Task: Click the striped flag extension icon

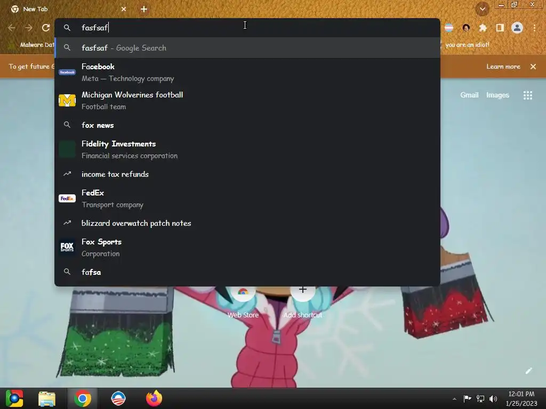Action: pos(449,28)
